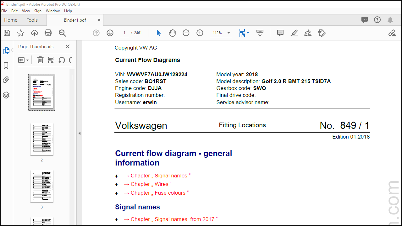Open the find text magnifier icon

[x=62, y=33]
